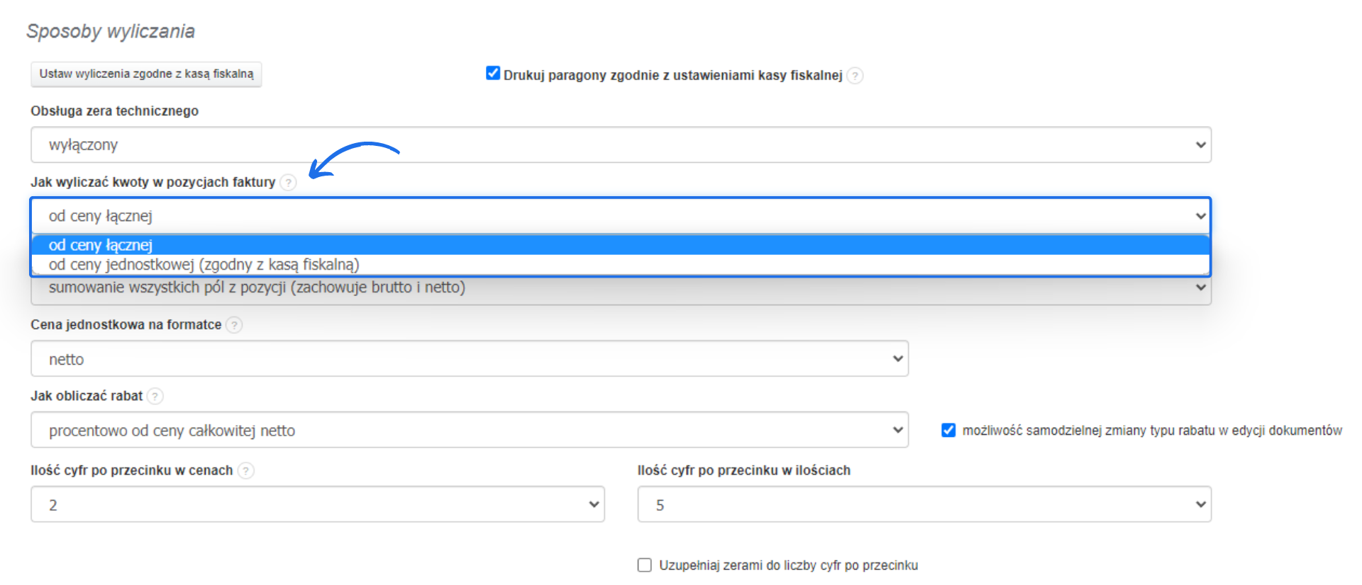1362x585 pixels.
Task: Click the 'Obsługa zera technicznego' label
Action: pyautogui.click(x=114, y=111)
